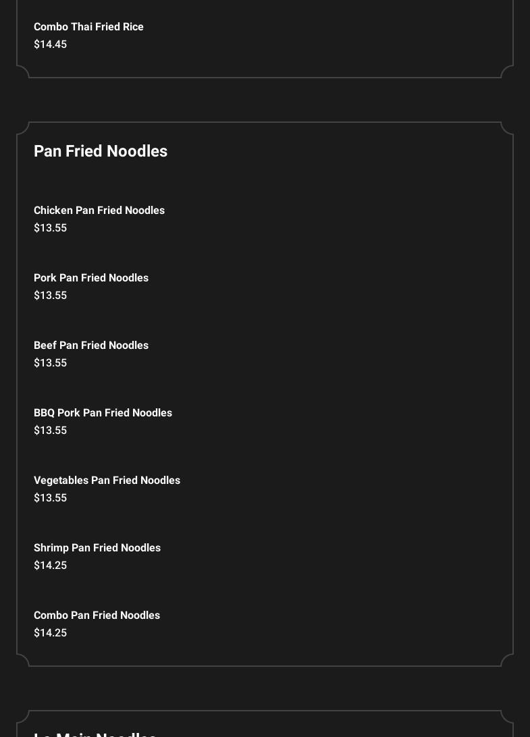Click the partially visible Lo Mein Noodles heading
This screenshot has width=530, height=737.
[x=95, y=733]
